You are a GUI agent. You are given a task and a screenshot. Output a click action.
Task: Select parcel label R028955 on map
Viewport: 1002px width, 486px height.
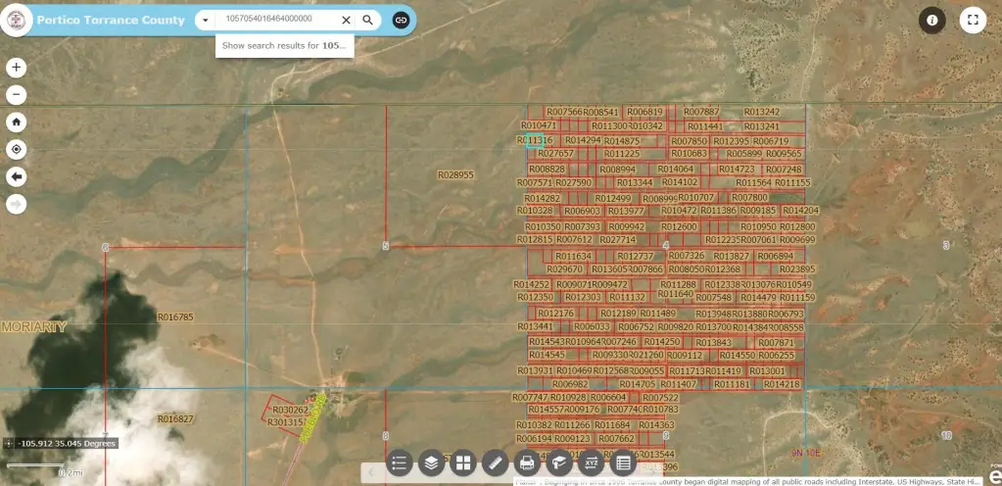pos(455,174)
